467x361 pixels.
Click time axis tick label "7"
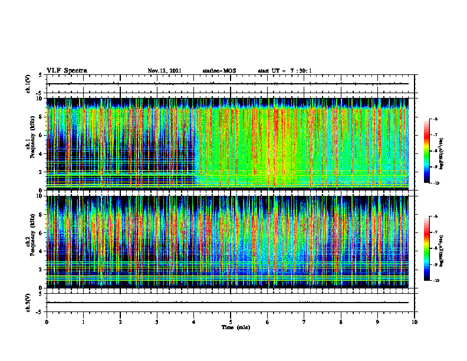(304, 322)
